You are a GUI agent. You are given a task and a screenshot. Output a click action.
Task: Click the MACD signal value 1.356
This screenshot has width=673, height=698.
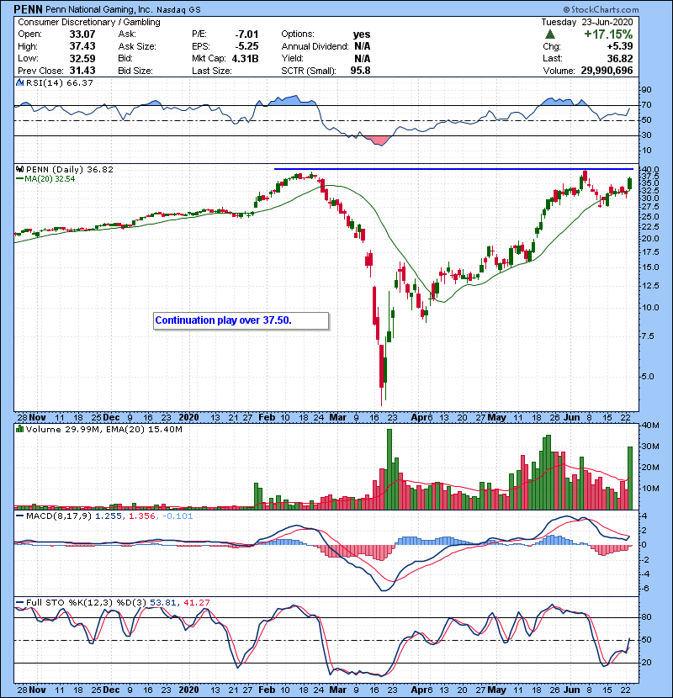[142, 516]
